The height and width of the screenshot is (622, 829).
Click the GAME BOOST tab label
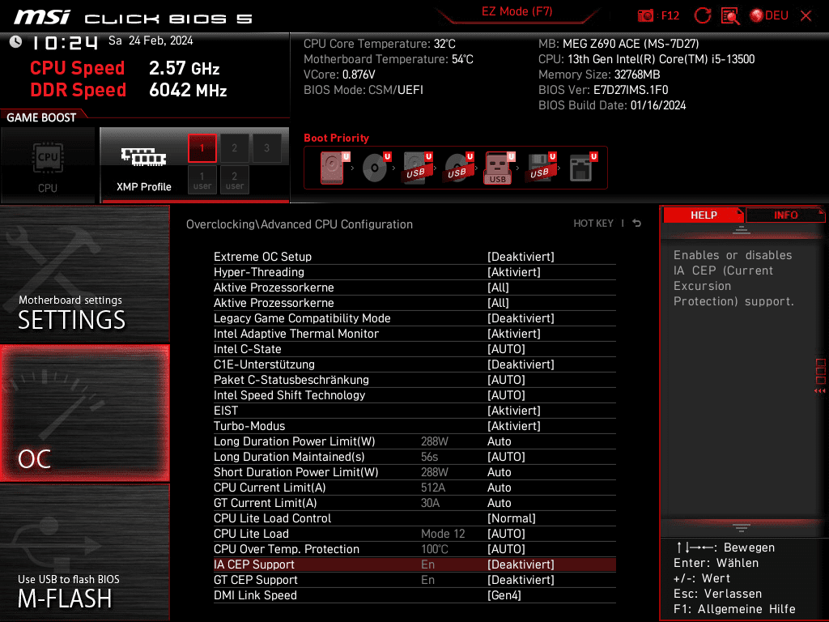(x=41, y=117)
